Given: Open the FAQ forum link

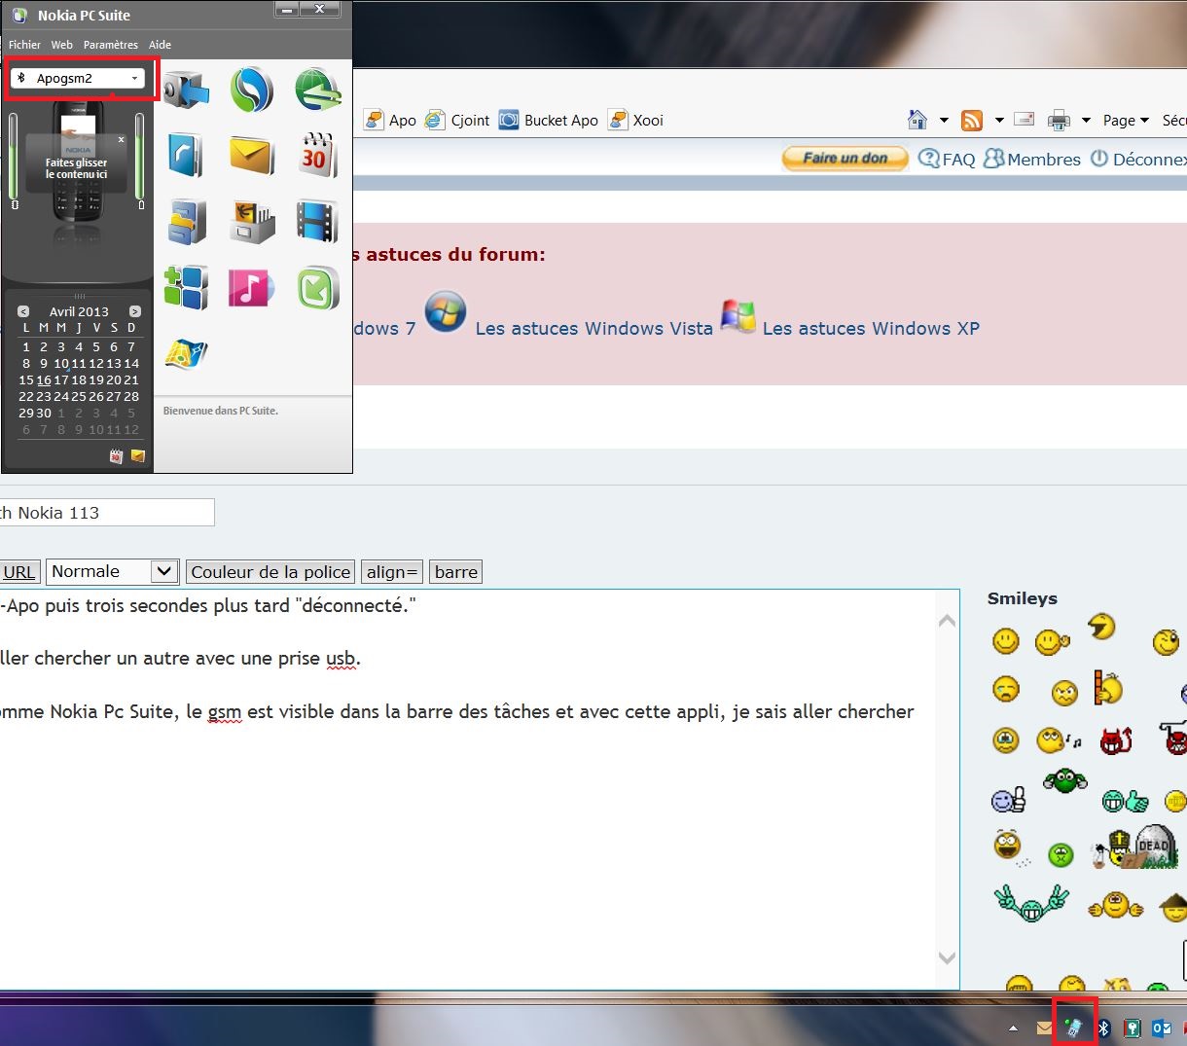Looking at the screenshot, I should click(947, 159).
